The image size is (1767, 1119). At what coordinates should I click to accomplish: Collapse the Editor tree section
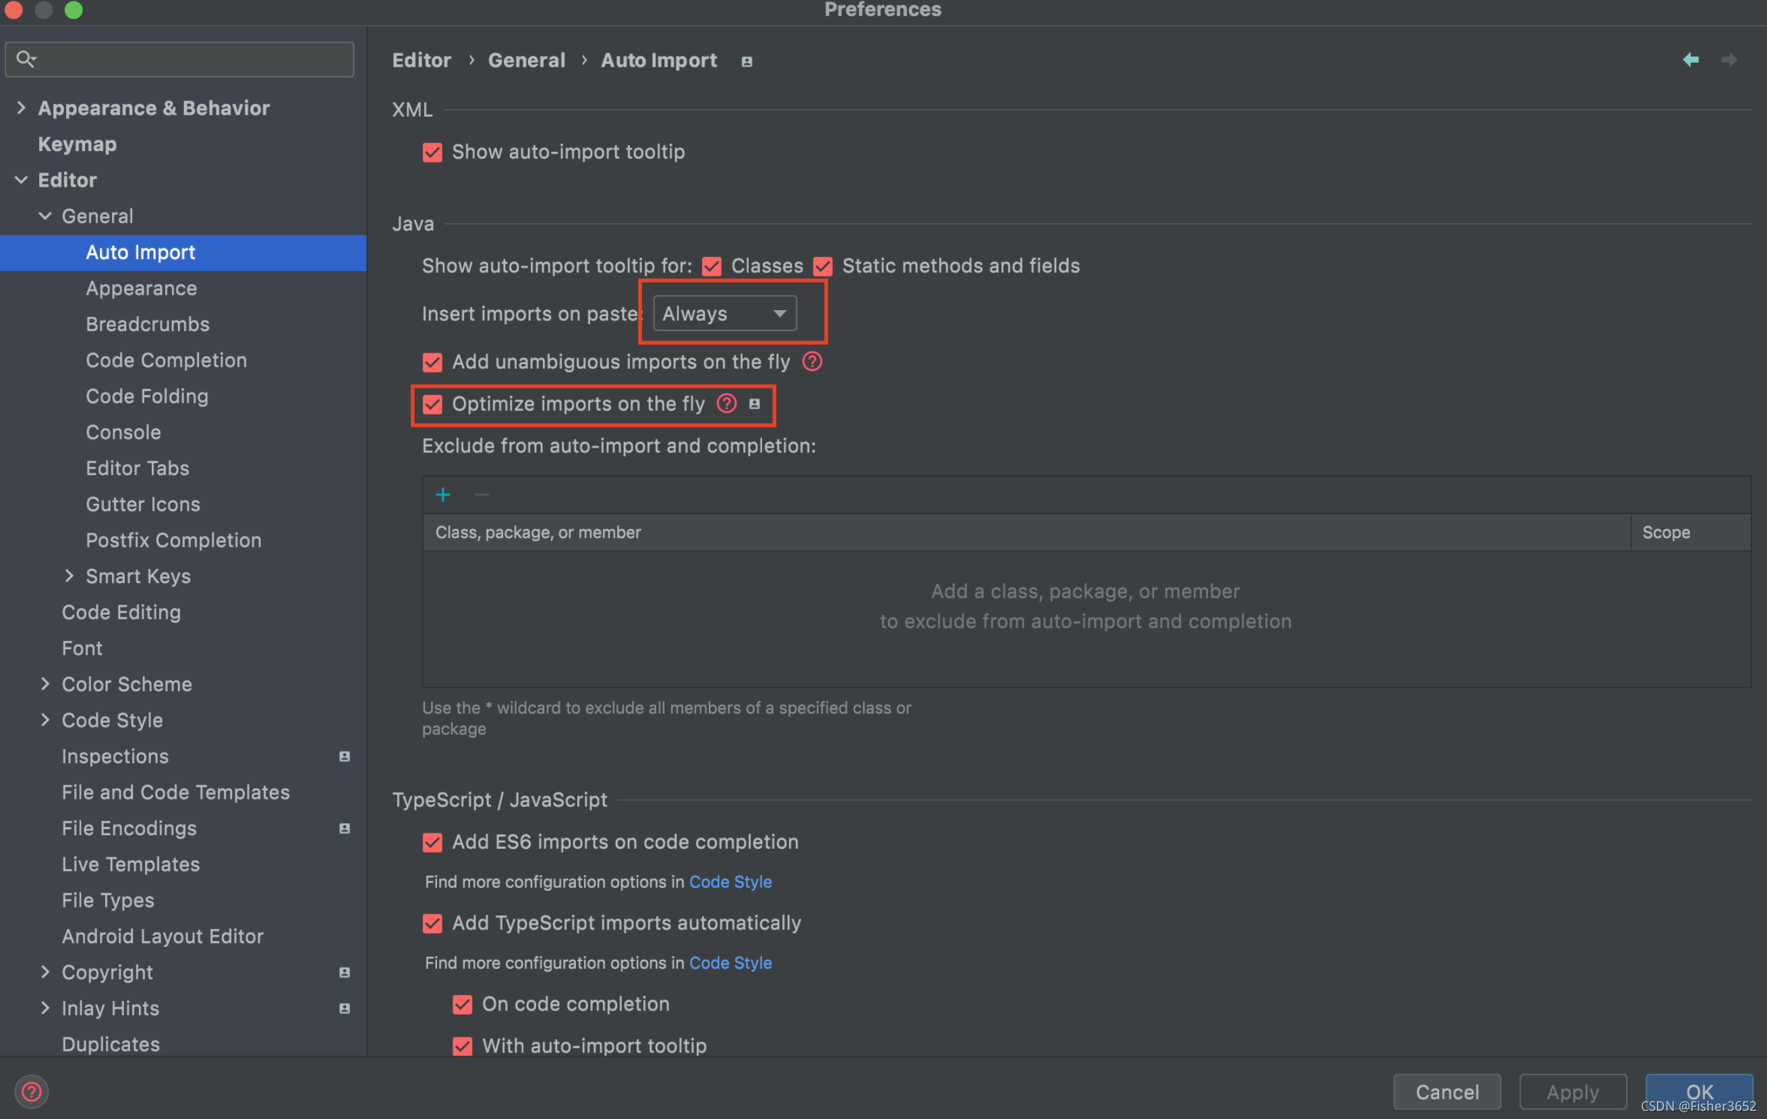tap(20, 180)
